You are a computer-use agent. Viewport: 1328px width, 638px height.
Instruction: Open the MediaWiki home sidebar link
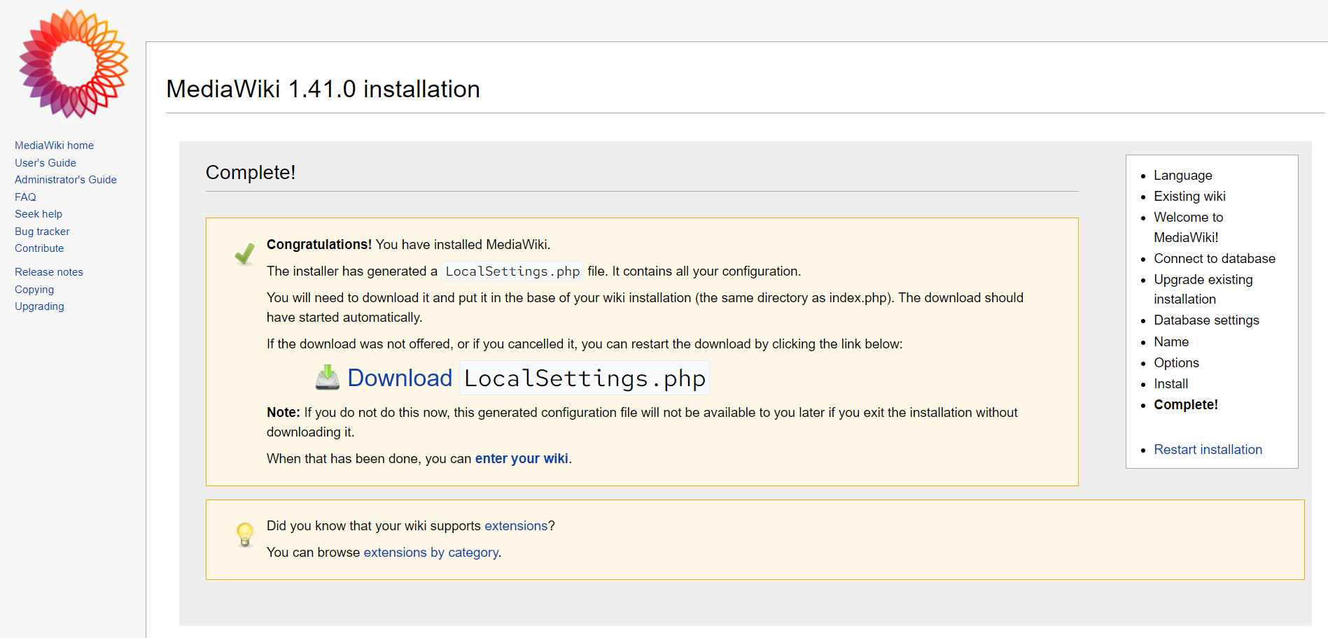point(54,146)
